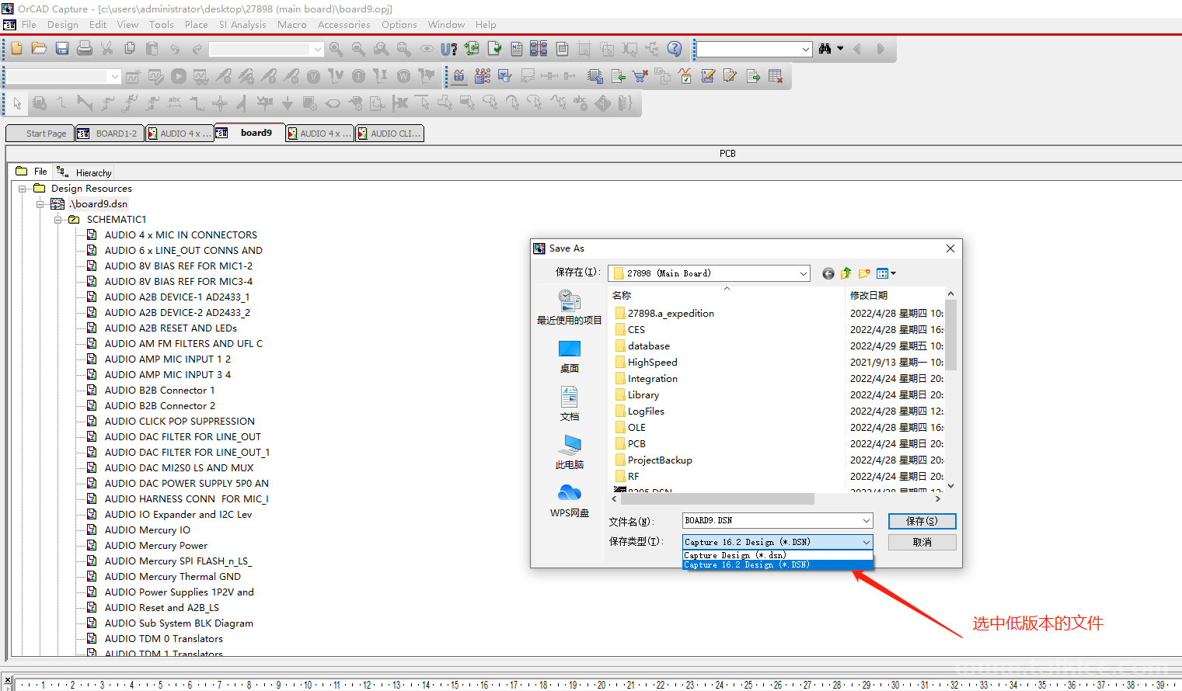Screen dimensions: 1182x691
Task: Click the document with green export arrow icon
Action: point(752,76)
